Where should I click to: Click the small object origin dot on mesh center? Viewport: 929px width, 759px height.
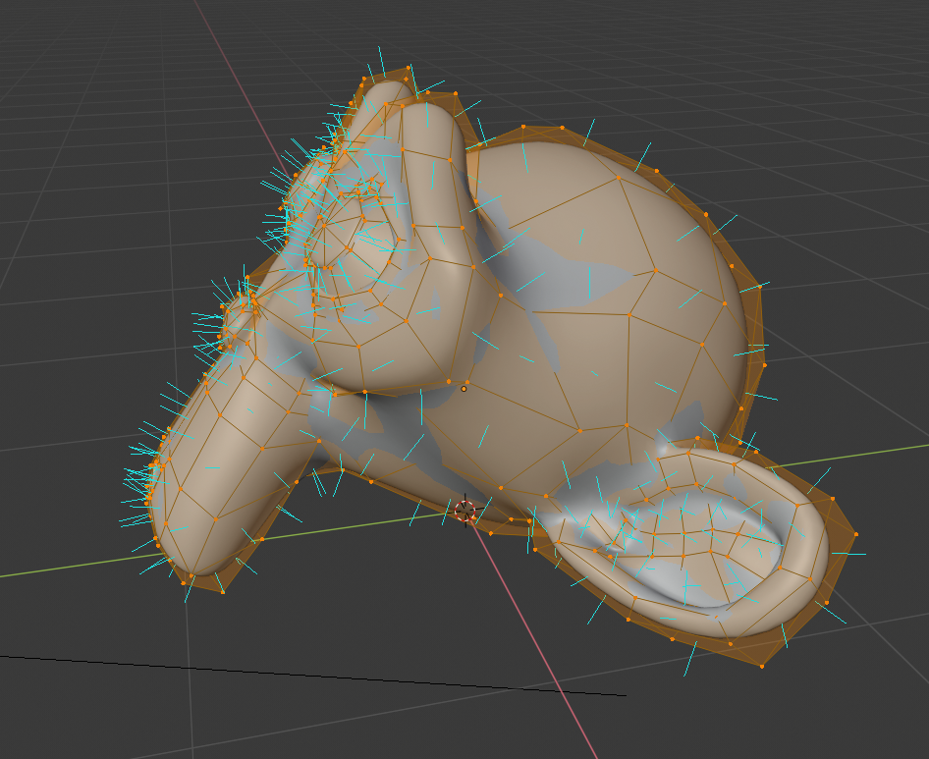(x=462, y=389)
